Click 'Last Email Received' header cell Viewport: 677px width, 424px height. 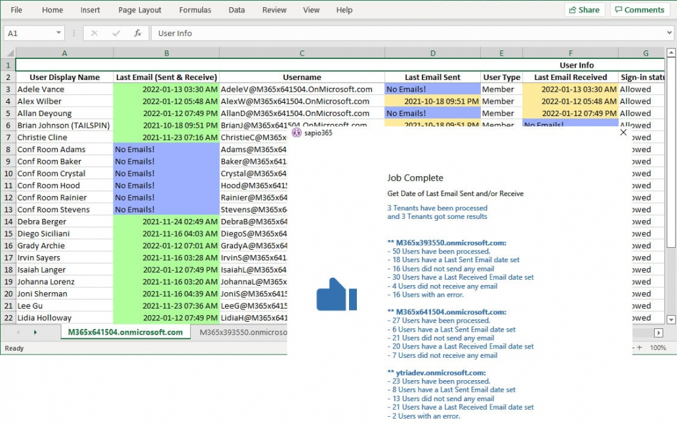pos(570,77)
